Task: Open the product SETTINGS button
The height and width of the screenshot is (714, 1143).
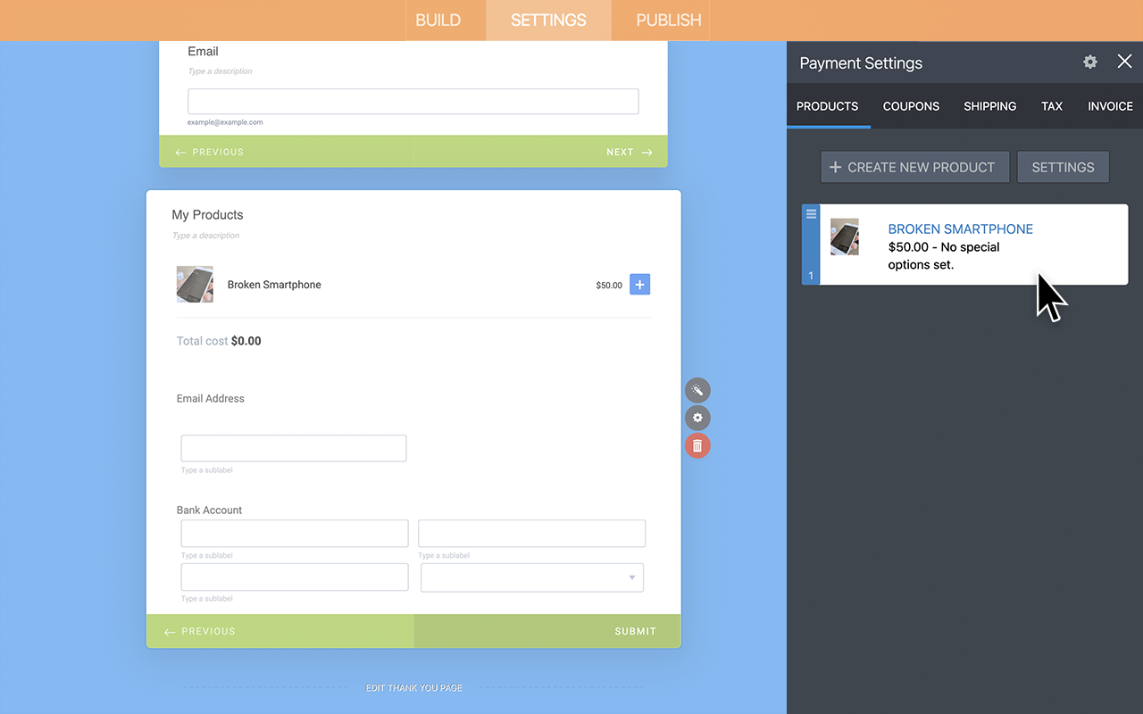Action: (1063, 167)
